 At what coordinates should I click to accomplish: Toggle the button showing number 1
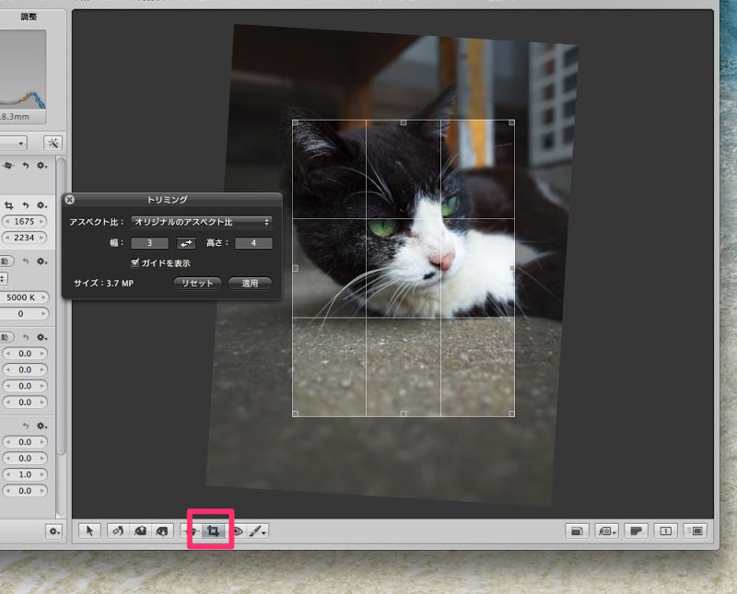[x=665, y=531]
